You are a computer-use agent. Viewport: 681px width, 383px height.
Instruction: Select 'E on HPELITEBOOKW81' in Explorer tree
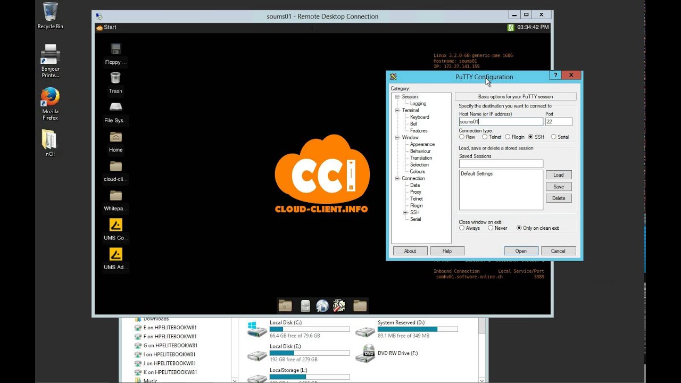(x=170, y=328)
